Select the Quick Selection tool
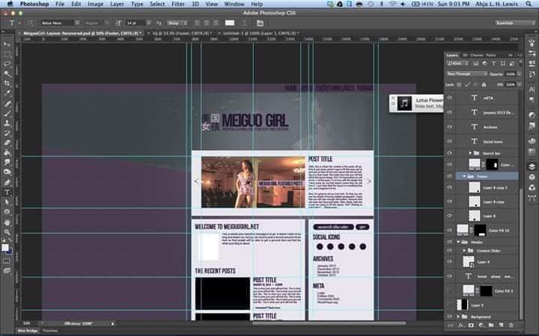Image resolution: width=539 pixels, height=336 pixels. (7, 73)
